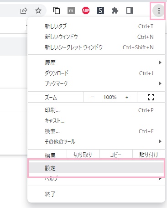167x208 pixels.
Task: Expand the 履歴 submenu
Action: (96, 62)
